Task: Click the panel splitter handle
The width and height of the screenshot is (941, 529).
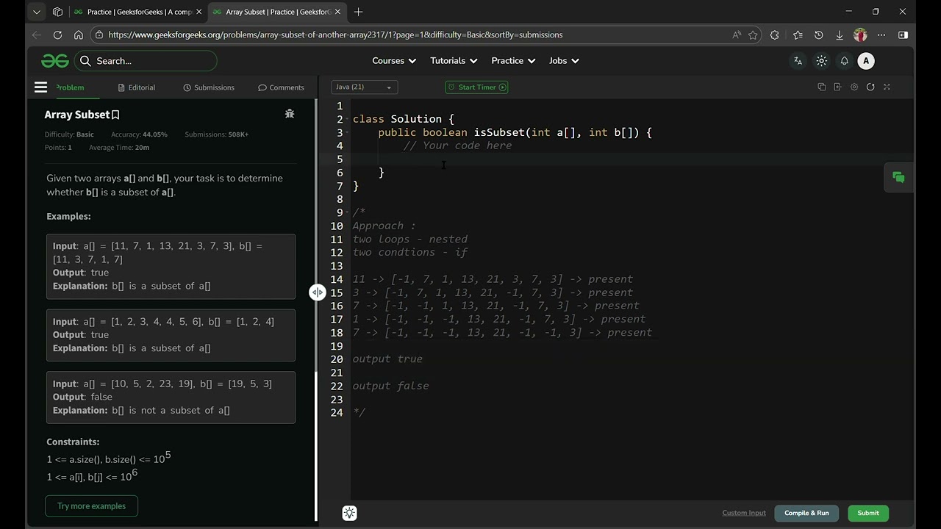Action: pyautogui.click(x=317, y=292)
